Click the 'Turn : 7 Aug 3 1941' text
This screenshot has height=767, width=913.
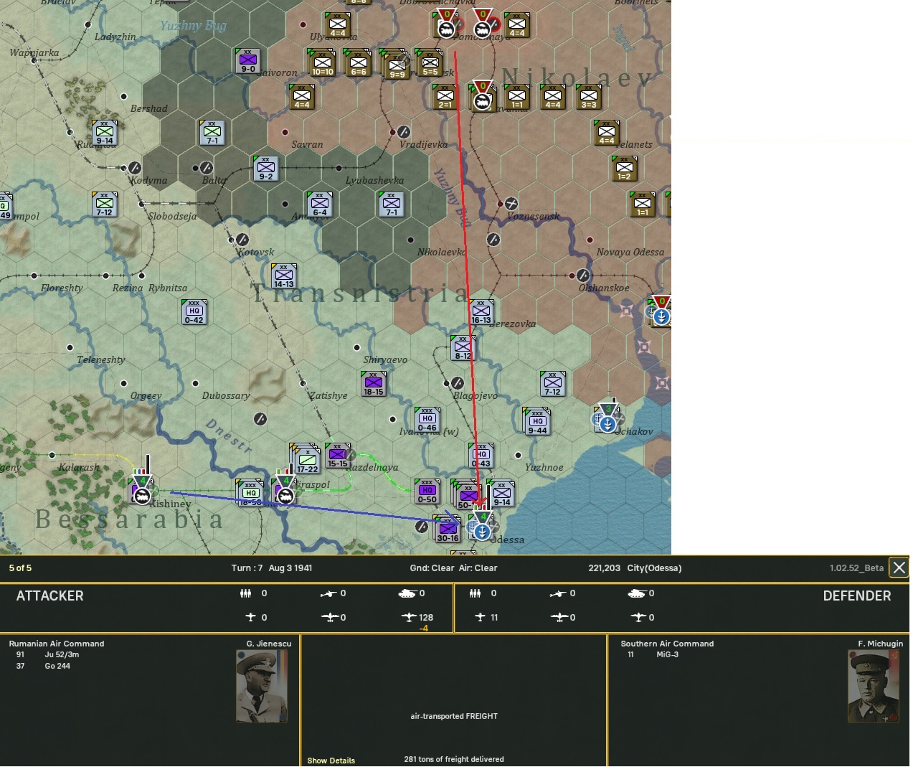tap(272, 568)
